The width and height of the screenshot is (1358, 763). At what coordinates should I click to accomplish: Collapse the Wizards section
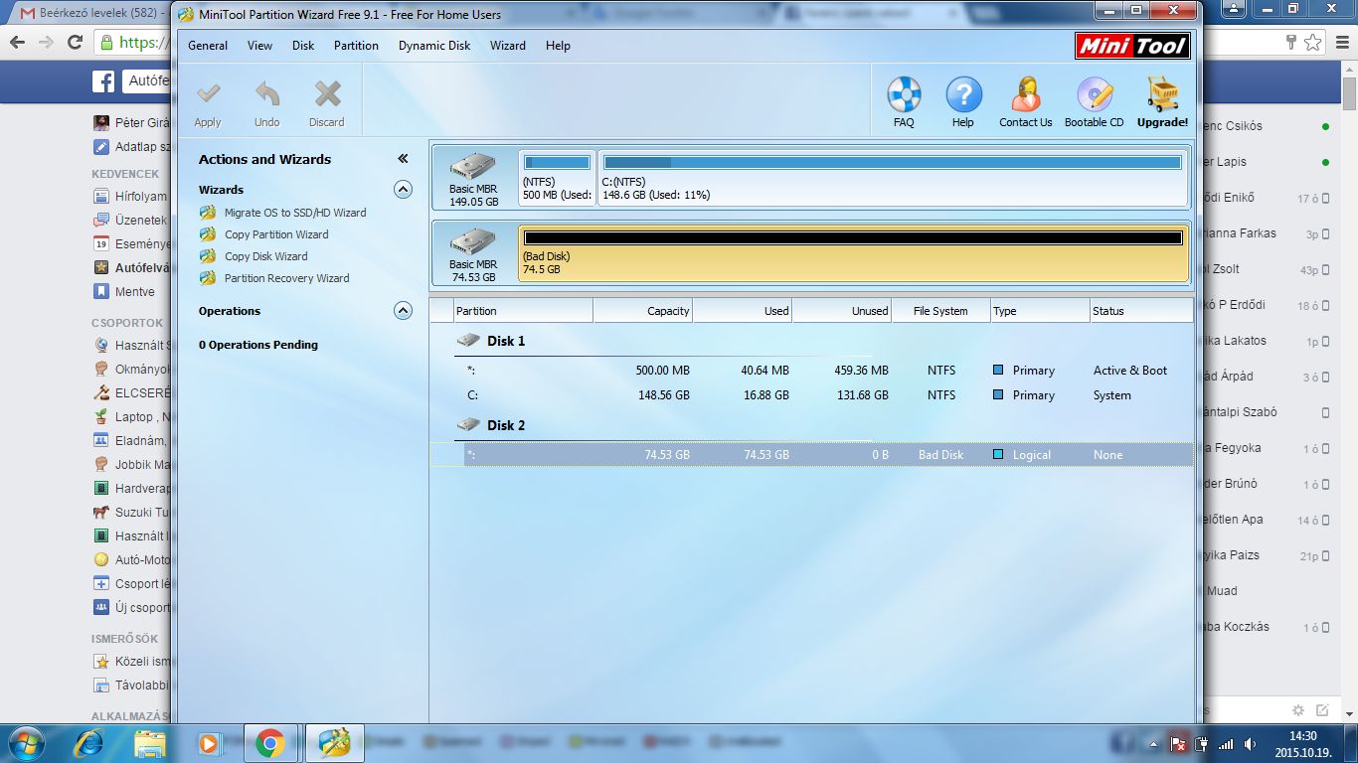tap(403, 189)
